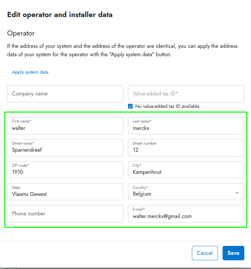Click the 'Edit operator and installer data' title
The image size is (251, 269).
point(60,15)
